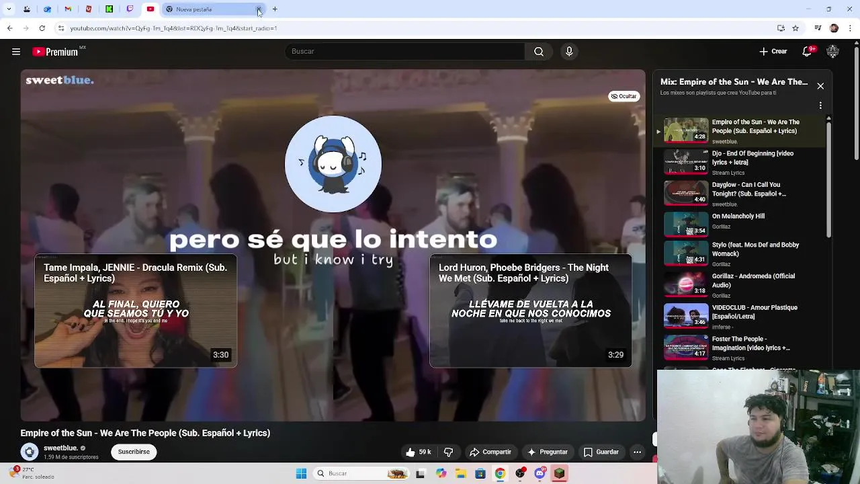Image resolution: width=860 pixels, height=484 pixels.
Task: Bookmark this page with star
Action: click(795, 28)
